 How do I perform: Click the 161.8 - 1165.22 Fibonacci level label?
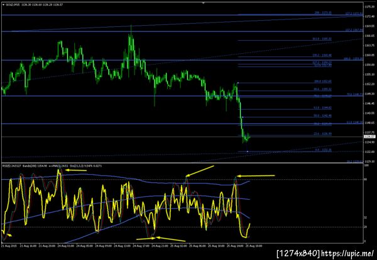pos(322,39)
